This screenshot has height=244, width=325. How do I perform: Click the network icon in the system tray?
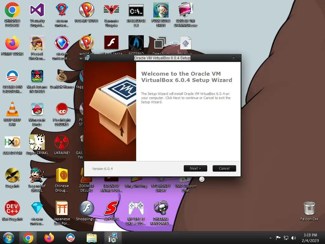286,238
